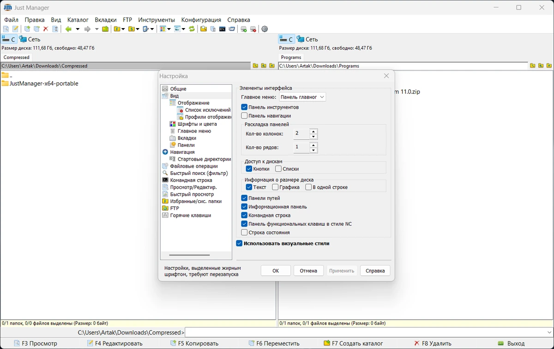Enable Списки disk access checkbox
This screenshot has width=554, height=349.
click(x=278, y=169)
